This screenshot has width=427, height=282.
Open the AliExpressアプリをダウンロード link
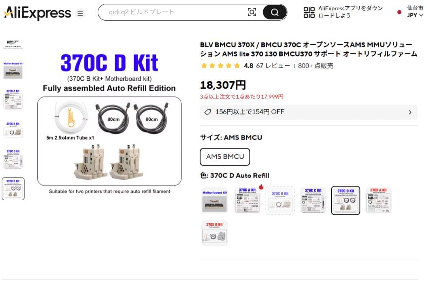click(x=350, y=12)
